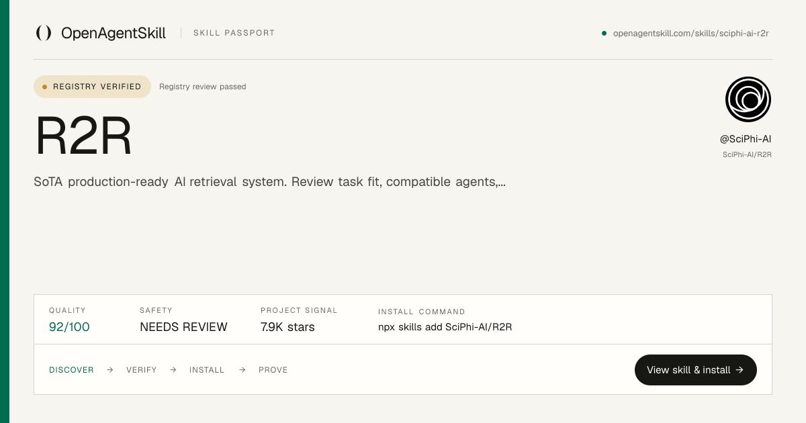Click the REGISTRY VERIFIED badge

93,87
